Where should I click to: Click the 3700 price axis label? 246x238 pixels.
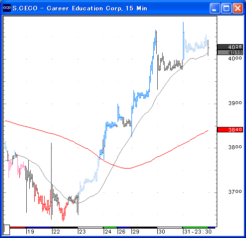coord(235,192)
